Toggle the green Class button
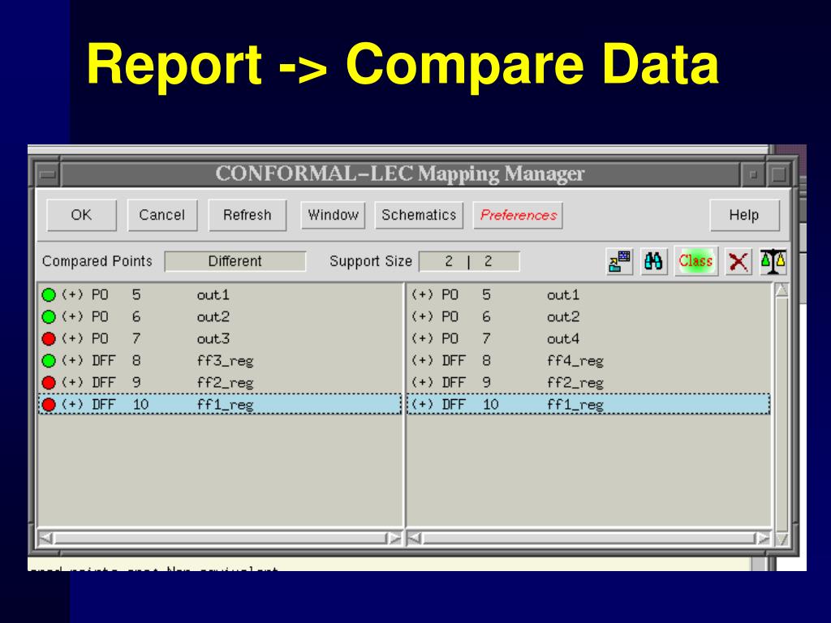Image resolution: width=831 pixels, height=623 pixels. 695,261
